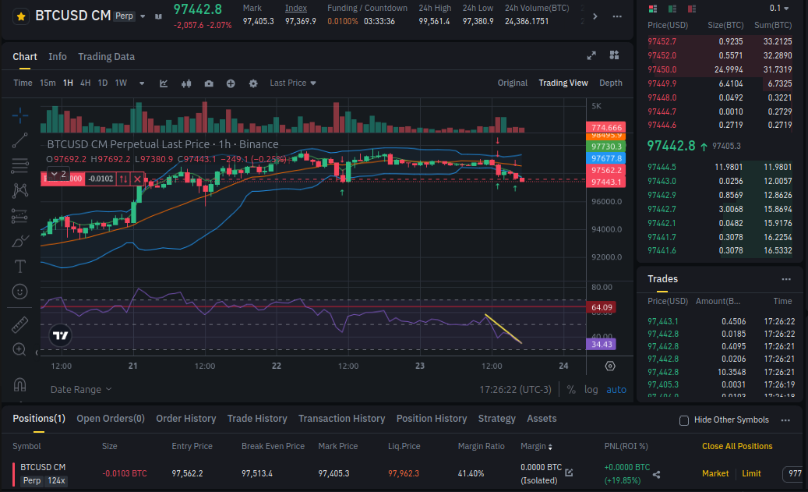Toggle the auto scale on the chart
Viewport: 808px width, 492px height.
tap(616, 390)
